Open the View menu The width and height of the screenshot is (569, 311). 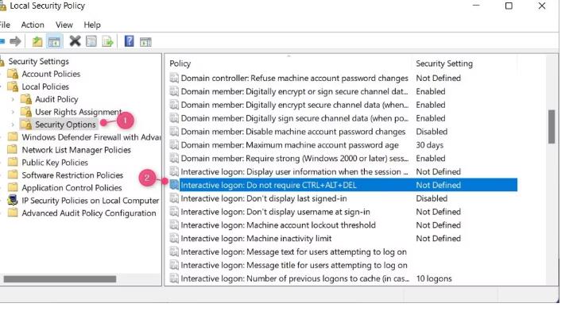point(64,25)
